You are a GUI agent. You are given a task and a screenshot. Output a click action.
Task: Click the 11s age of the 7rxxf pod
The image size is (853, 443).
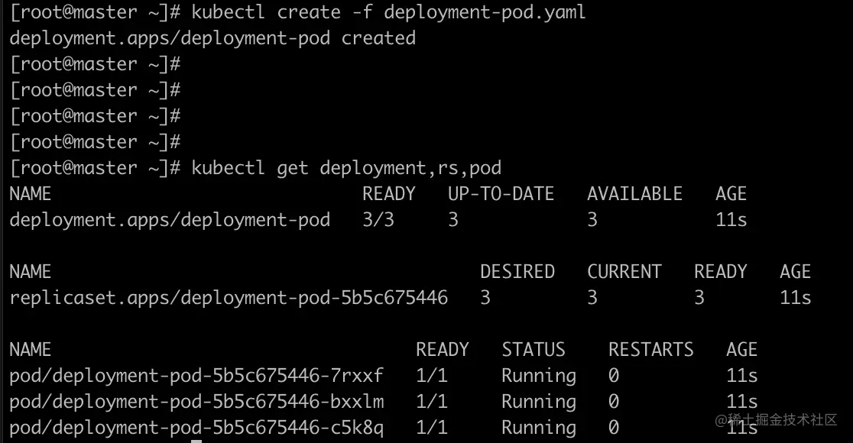(x=741, y=375)
